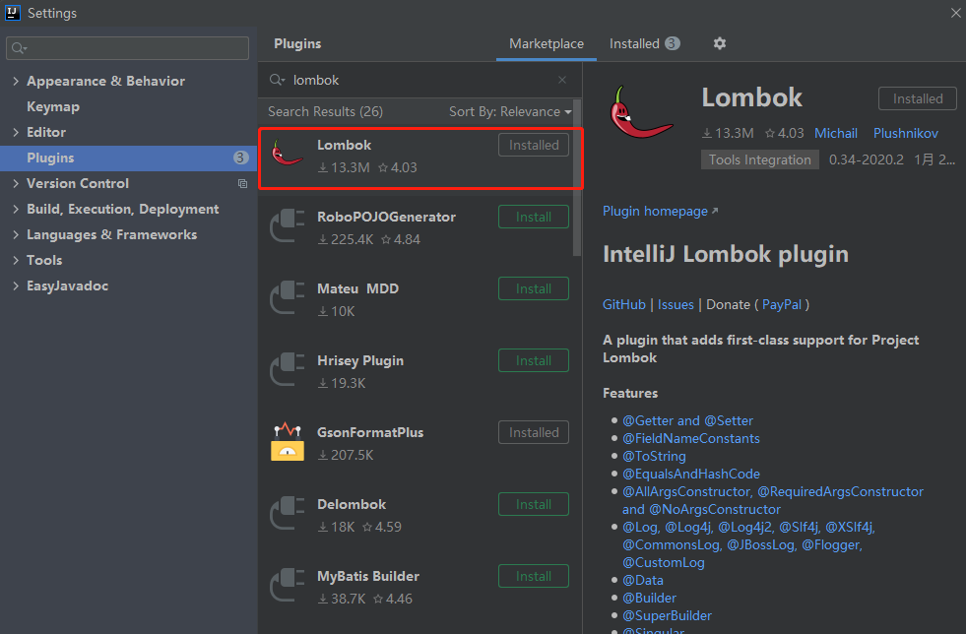
Task: Click the plugin results list scrollbar
Action: 577,177
